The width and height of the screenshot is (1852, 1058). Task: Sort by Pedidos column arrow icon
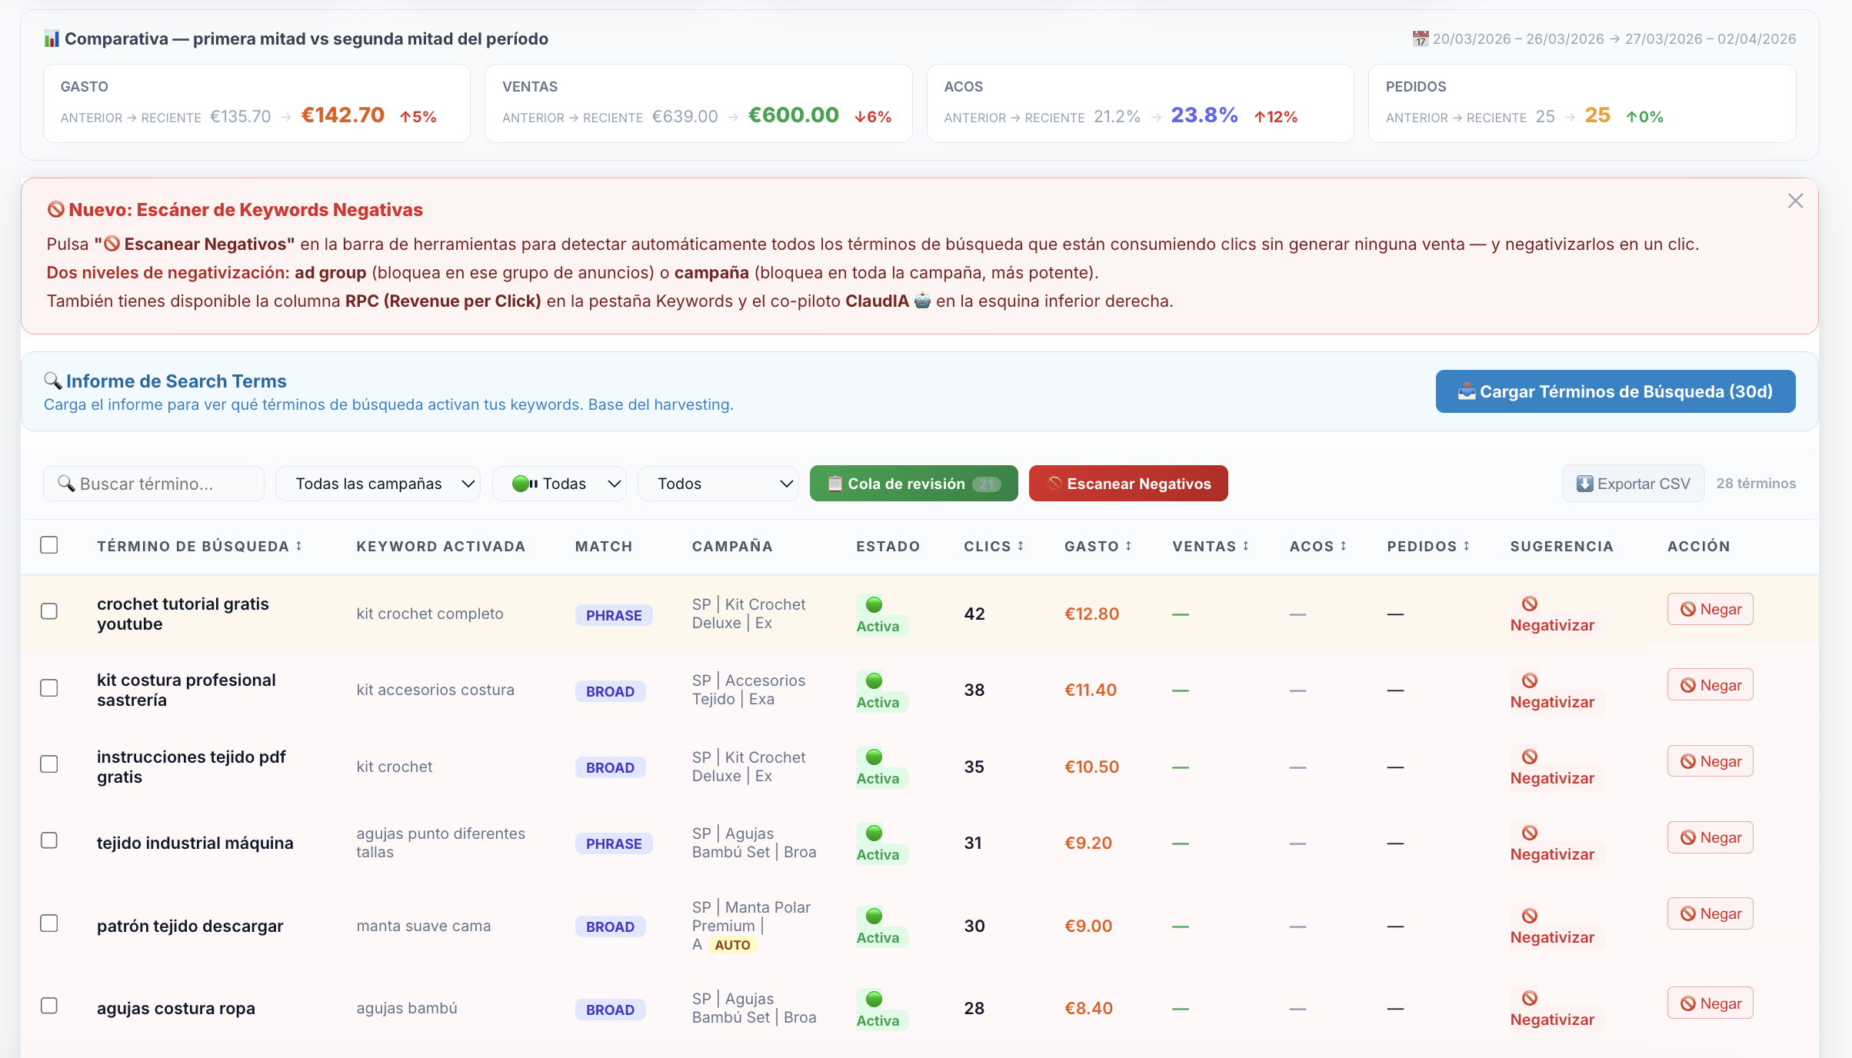click(x=1467, y=546)
